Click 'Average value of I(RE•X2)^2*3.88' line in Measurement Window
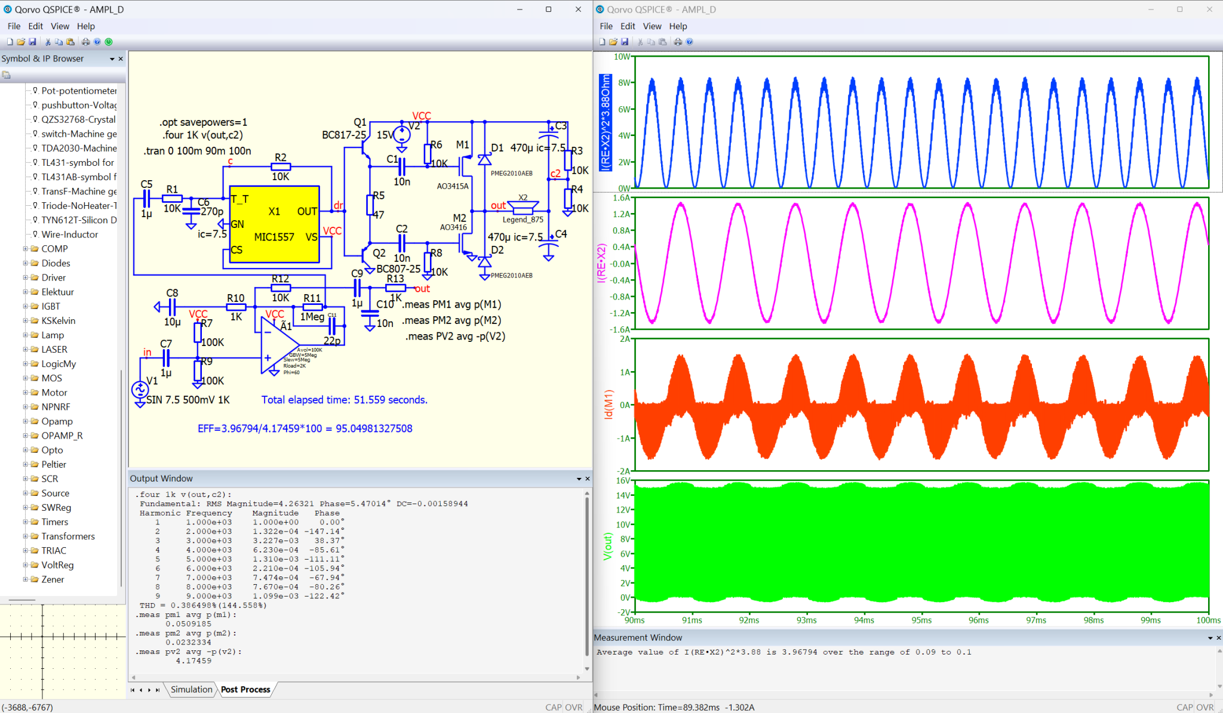The image size is (1223, 713). (x=784, y=652)
